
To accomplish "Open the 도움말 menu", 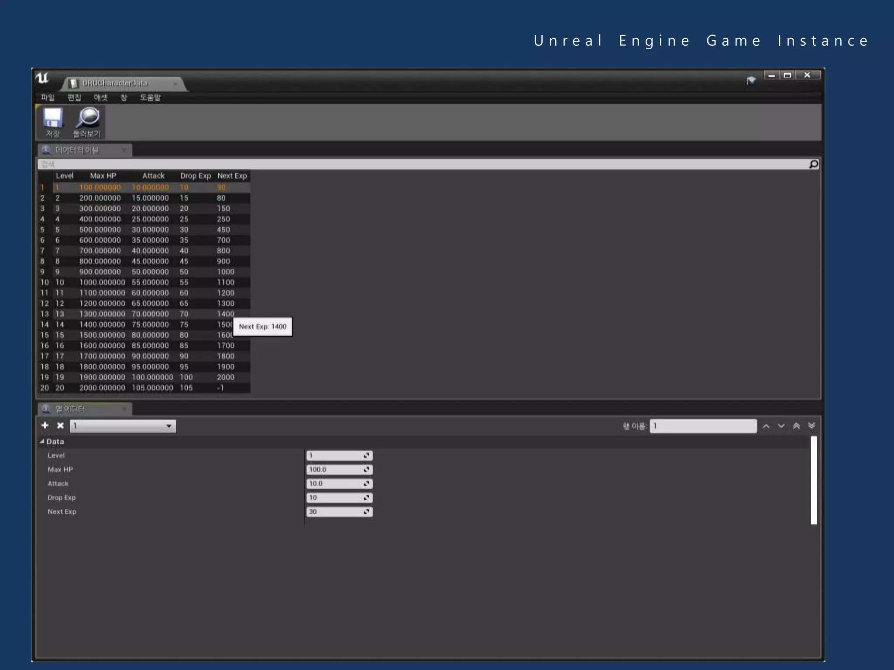I will click(x=150, y=98).
